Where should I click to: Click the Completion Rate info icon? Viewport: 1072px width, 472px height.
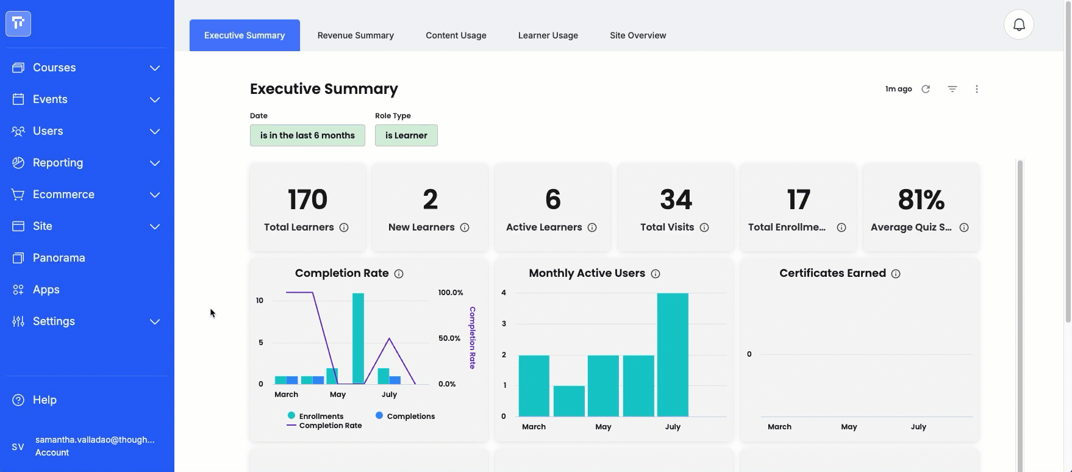tap(399, 274)
